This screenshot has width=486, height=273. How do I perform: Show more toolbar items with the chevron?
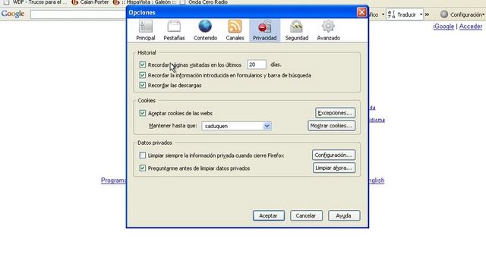coord(427,14)
